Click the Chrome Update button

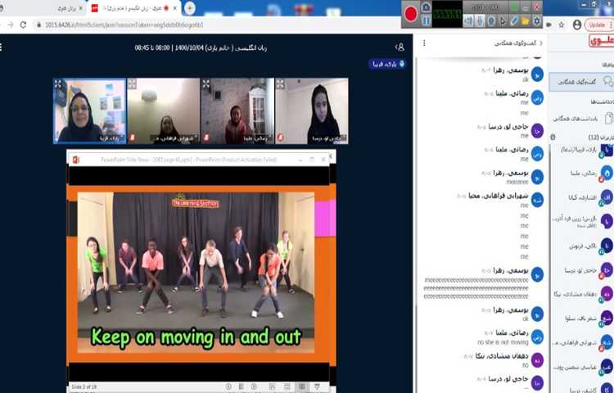pos(597,25)
